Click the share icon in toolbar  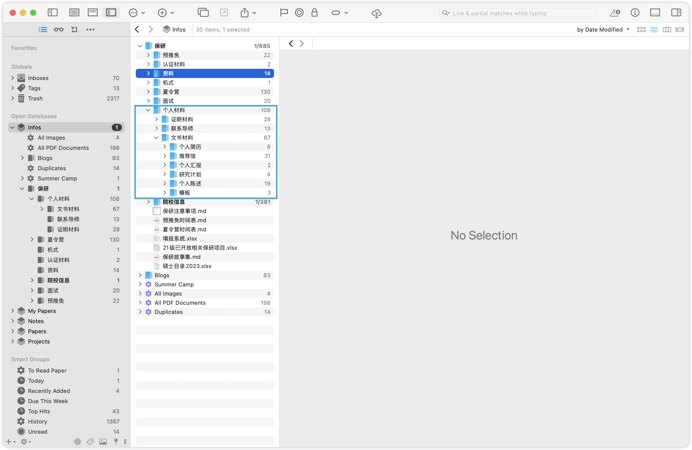click(x=245, y=13)
